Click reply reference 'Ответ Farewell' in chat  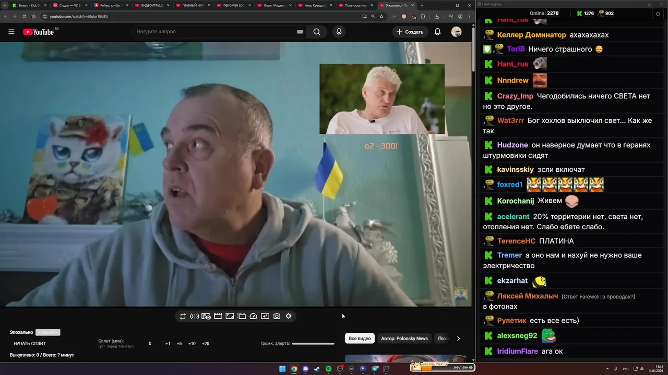598,297
